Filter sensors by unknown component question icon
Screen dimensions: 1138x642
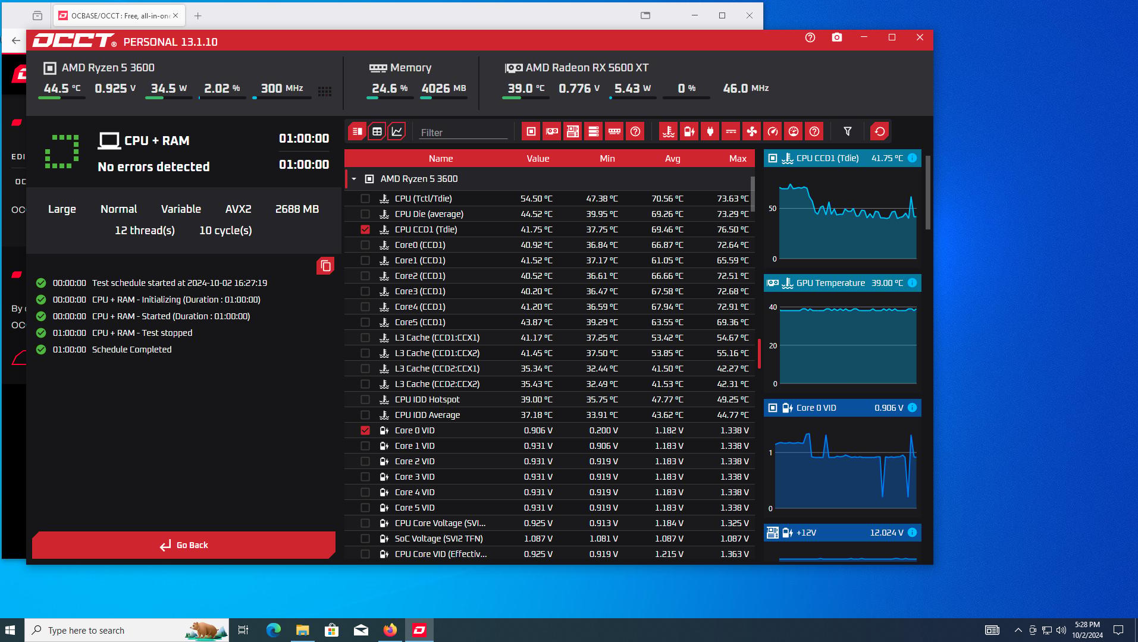coord(635,131)
